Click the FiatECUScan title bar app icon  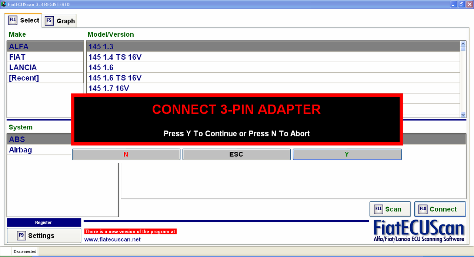click(x=4, y=4)
